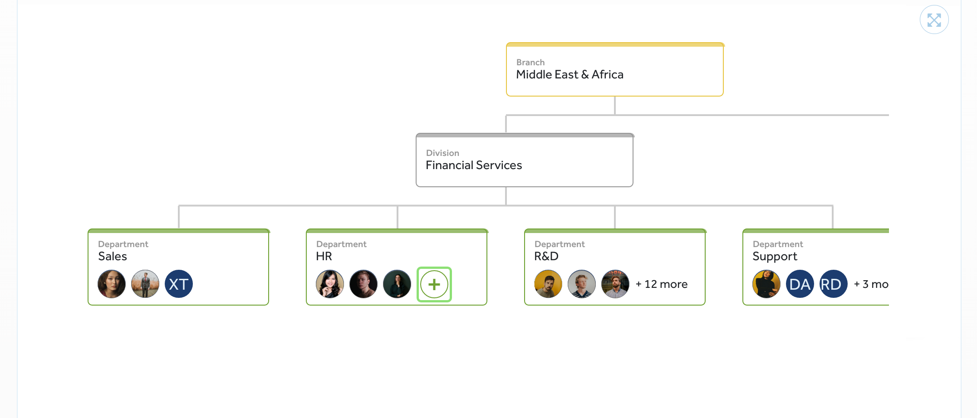Select the RD avatar in Support
This screenshot has height=418, width=977.
pyautogui.click(x=833, y=284)
